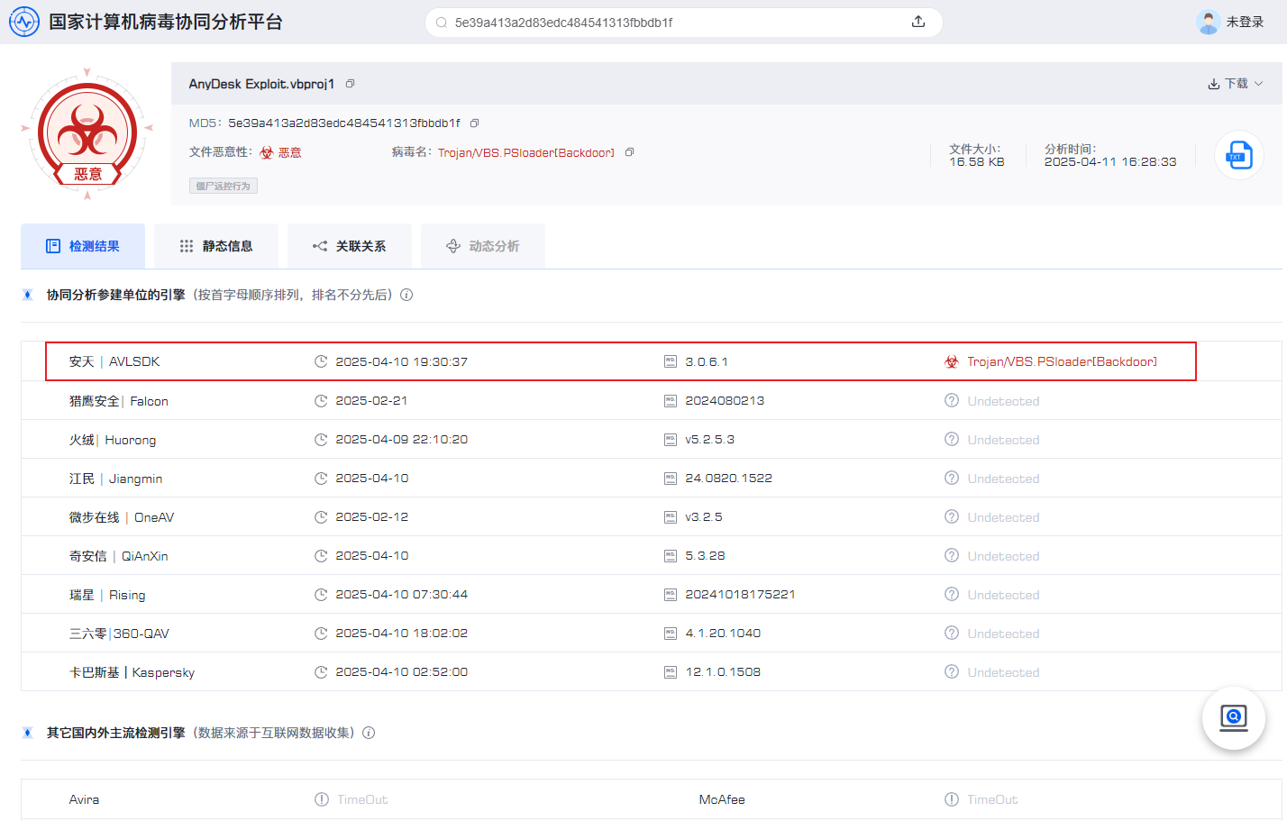This screenshot has height=821, width=1287.
Task: Click the upload icon in search bar
Action: [918, 22]
